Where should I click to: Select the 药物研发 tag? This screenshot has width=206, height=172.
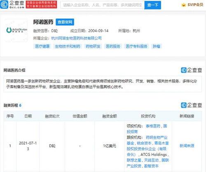point(93,46)
